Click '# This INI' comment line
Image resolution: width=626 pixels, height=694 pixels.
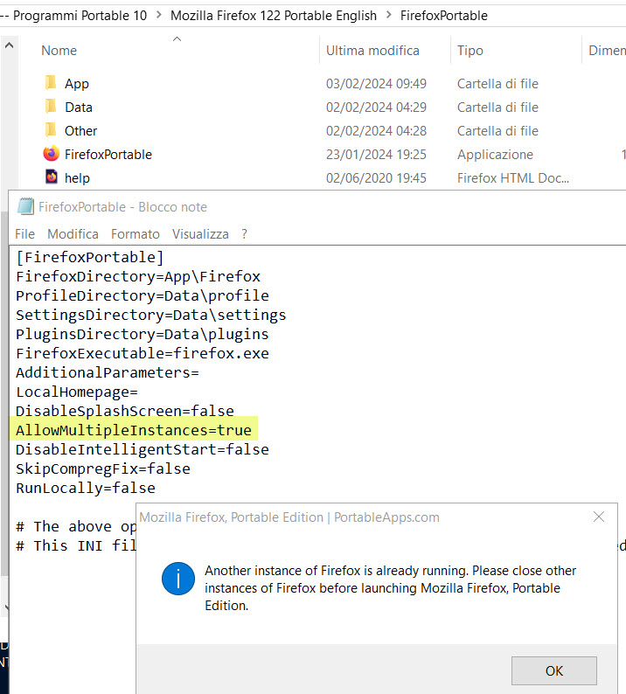(76, 545)
